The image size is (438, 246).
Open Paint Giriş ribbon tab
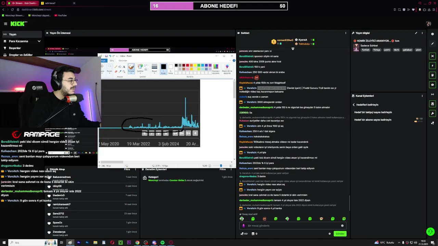click(x=112, y=60)
